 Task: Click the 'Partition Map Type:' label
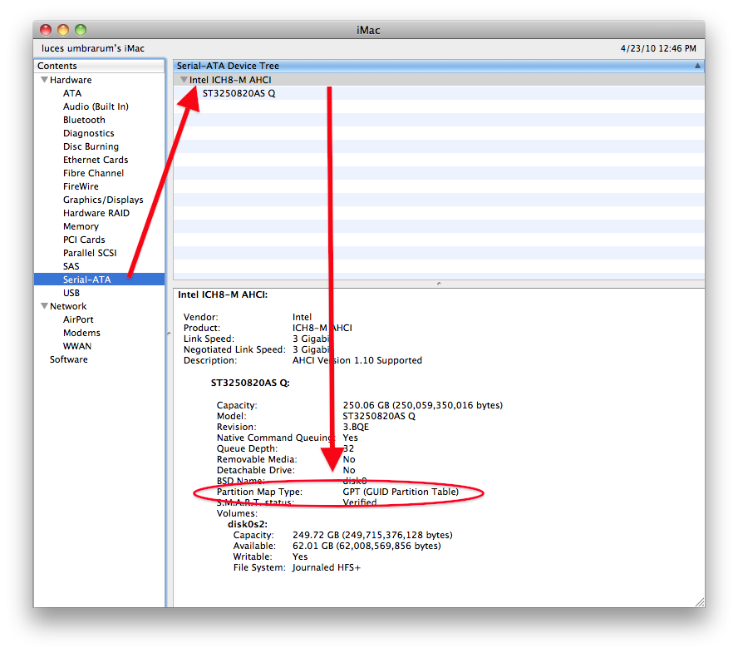pyautogui.click(x=259, y=492)
